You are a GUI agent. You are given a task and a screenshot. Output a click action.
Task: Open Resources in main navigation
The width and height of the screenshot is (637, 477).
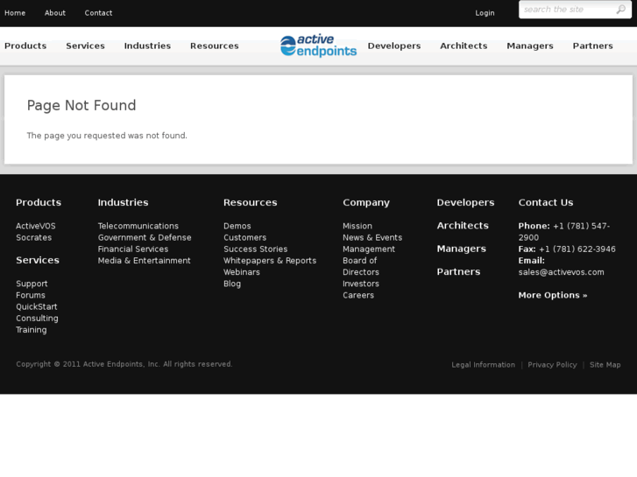point(215,46)
